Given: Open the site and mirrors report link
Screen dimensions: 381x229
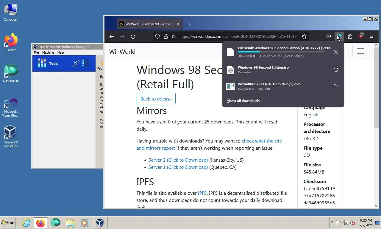Looking at the screenshot, I should pos(209,144).
